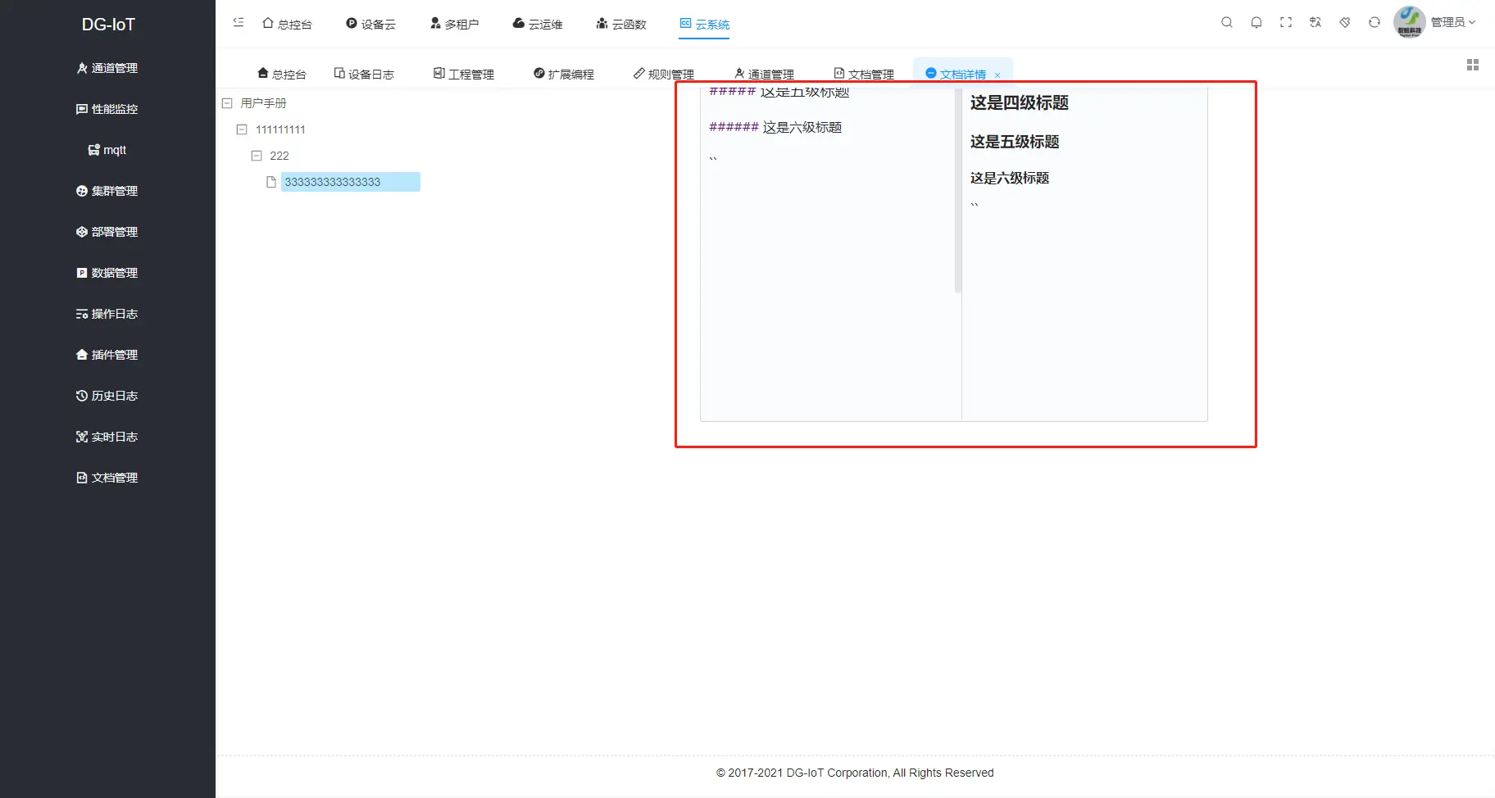This screenshot has height=798, width=1495.
Task: Open the global search icon
Action: point(1226,22)
